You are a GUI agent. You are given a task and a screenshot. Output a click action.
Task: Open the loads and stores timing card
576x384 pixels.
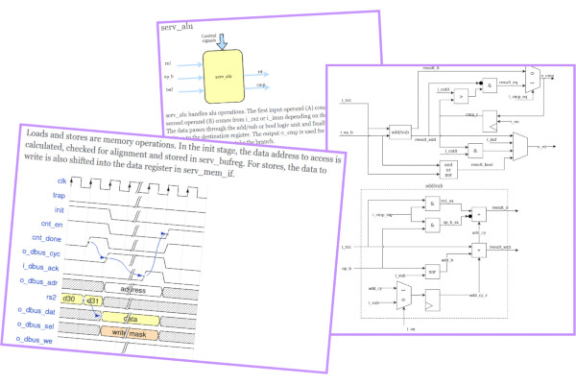coord(173,248)
